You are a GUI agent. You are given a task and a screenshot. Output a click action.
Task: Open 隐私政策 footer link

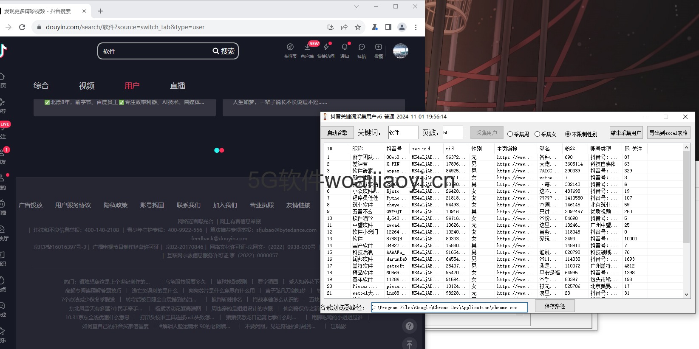click(x=116, y=205)
